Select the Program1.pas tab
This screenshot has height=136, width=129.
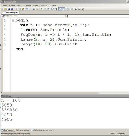11,13
